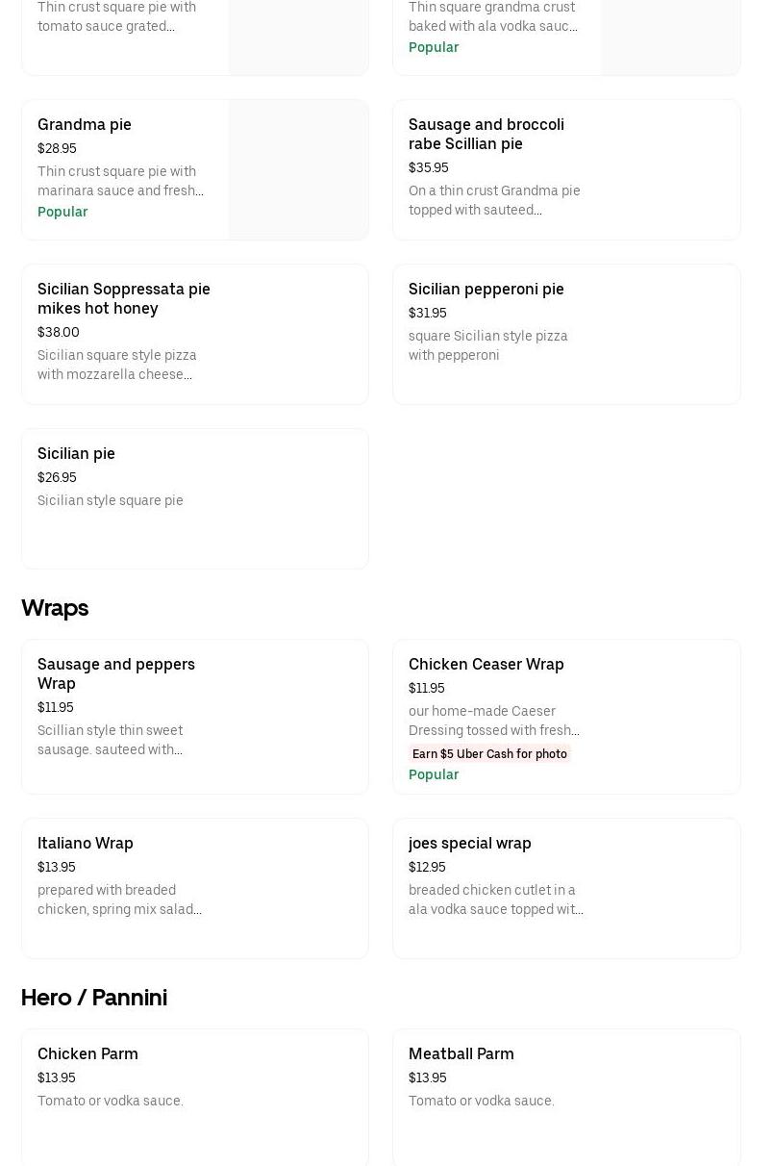Click the Hero / Pannini section heading
The width and height of the screenshot is (773, 1166).
(94, 998)
